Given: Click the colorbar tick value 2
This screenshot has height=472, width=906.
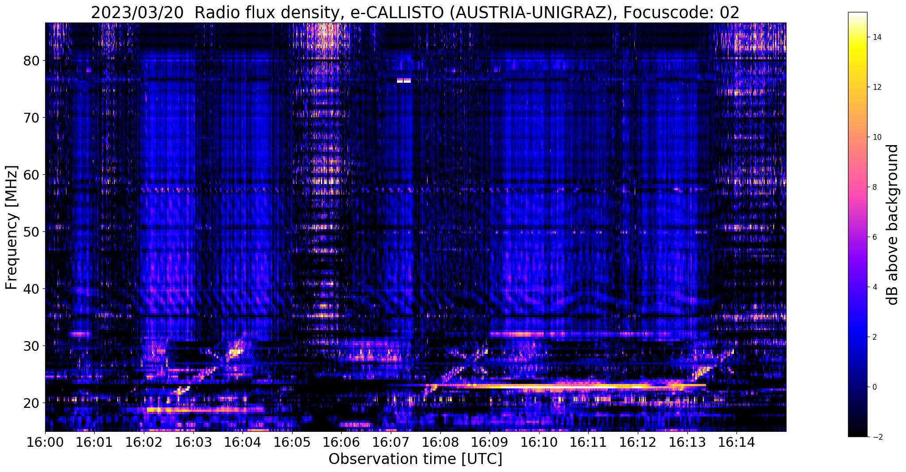Looking at the screenshot, I should (x=874, y=337).
